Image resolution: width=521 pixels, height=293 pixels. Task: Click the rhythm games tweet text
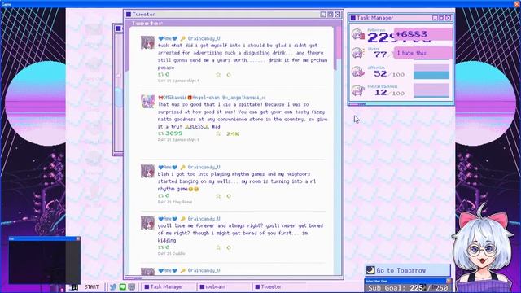pos(237,181)
